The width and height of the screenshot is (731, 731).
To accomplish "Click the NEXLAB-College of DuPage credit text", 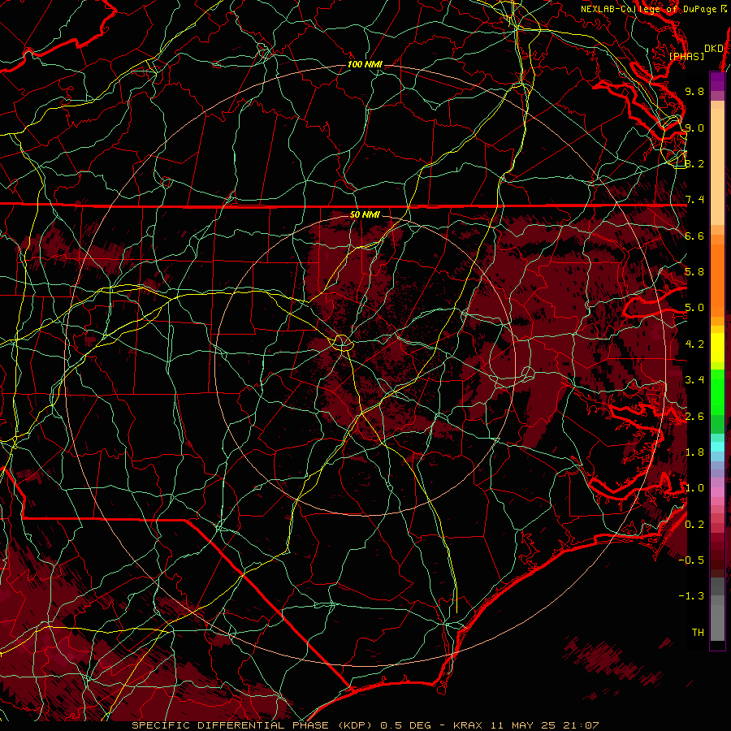I will [x=653, y=9].
